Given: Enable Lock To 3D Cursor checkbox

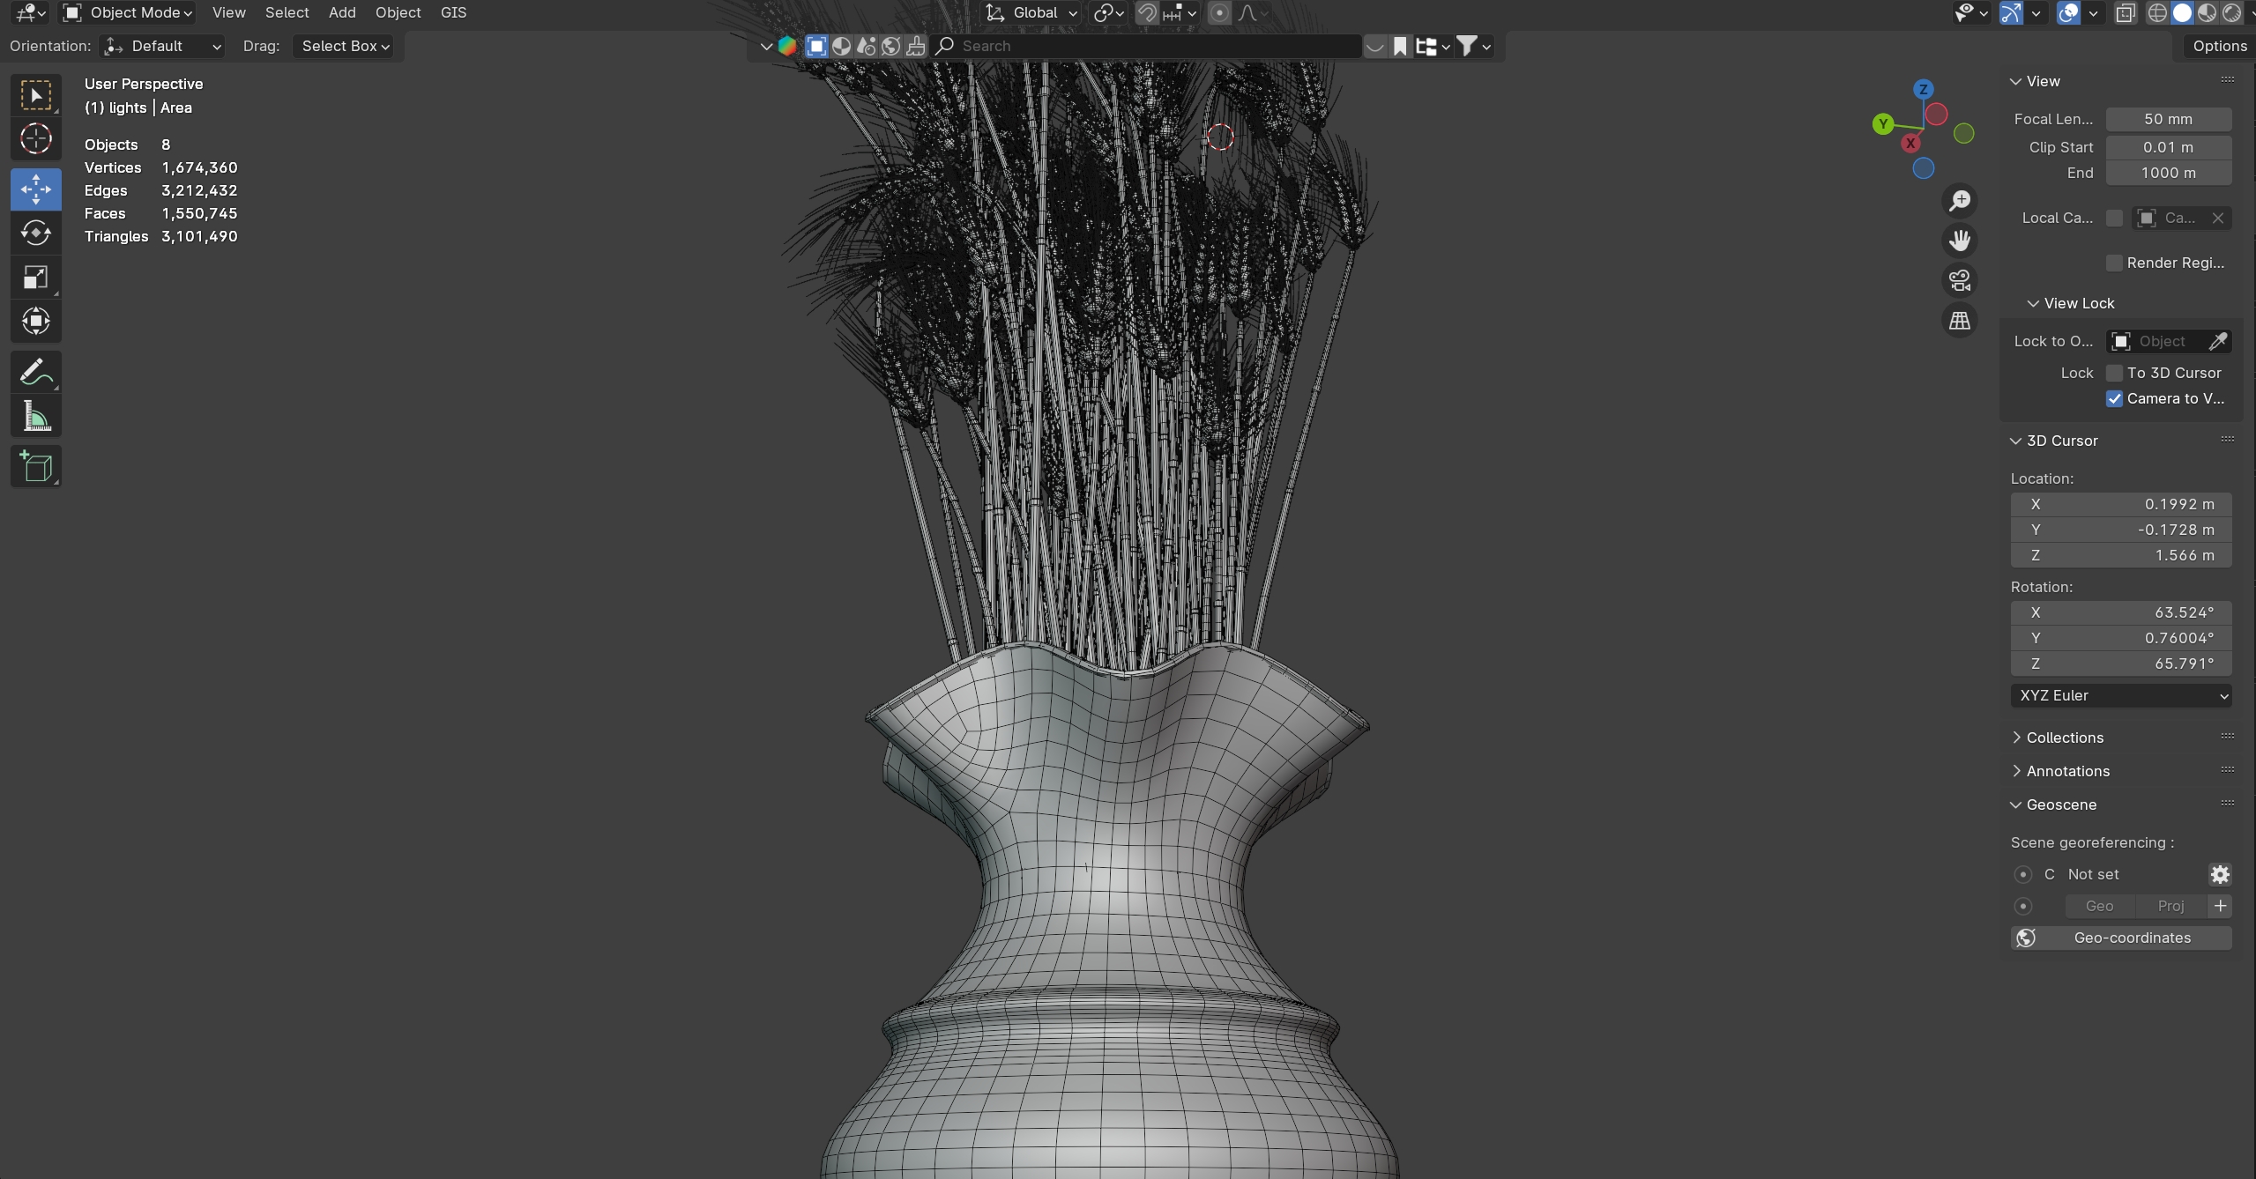Looking at the screenshot, I should [2114, 373].
